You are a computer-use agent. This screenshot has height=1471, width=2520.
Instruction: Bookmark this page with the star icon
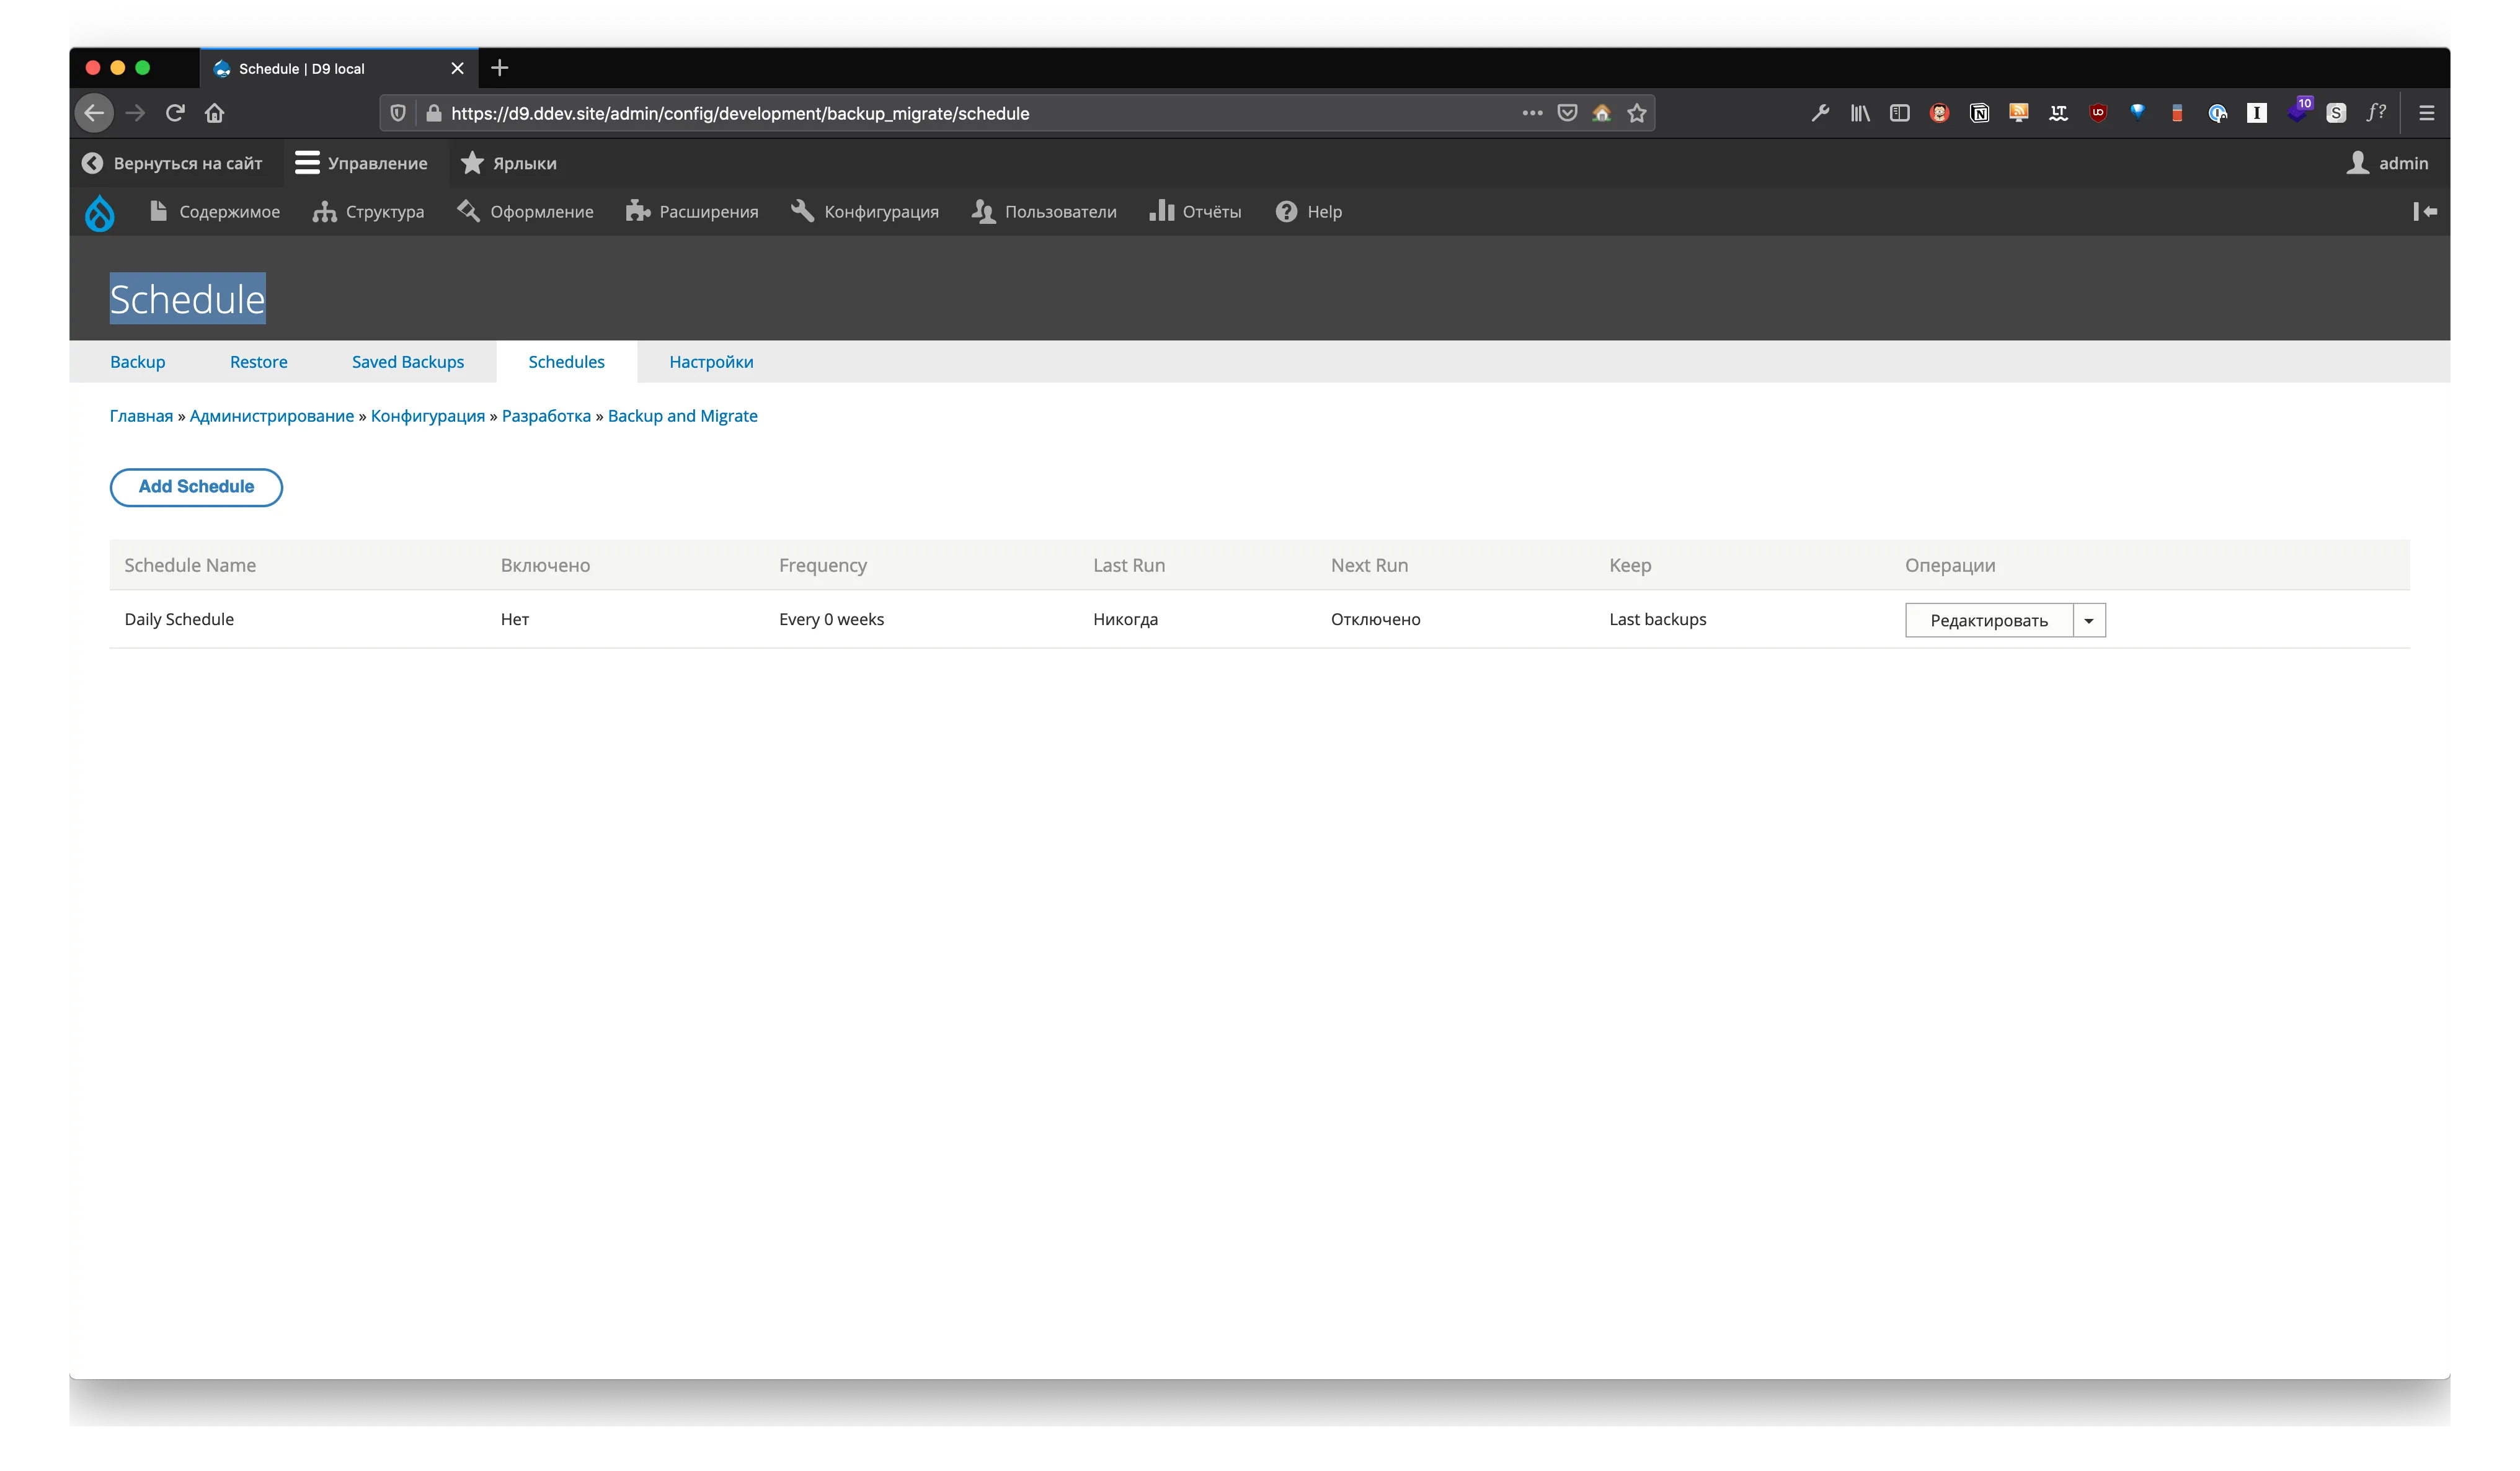1637,113
